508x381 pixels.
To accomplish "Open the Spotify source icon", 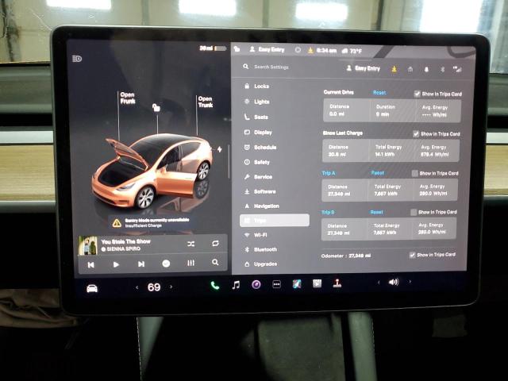I will click(x=166, y=264).
